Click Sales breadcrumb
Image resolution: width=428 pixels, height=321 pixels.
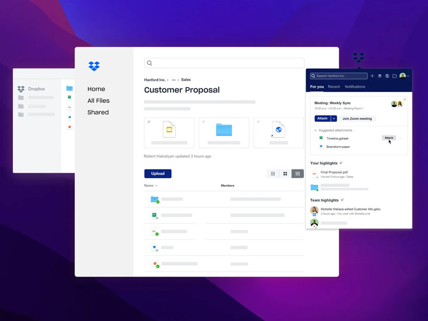click(186, 80)
